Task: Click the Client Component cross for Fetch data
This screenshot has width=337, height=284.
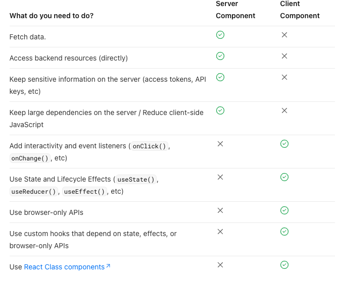Action: point(284,35)
